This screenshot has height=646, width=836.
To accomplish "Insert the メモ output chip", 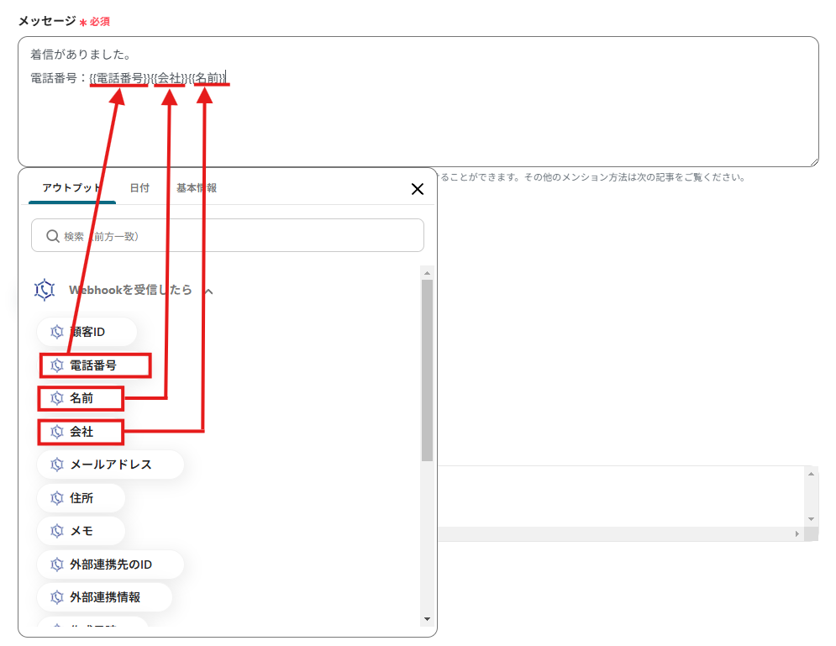I will click(81, 531).
